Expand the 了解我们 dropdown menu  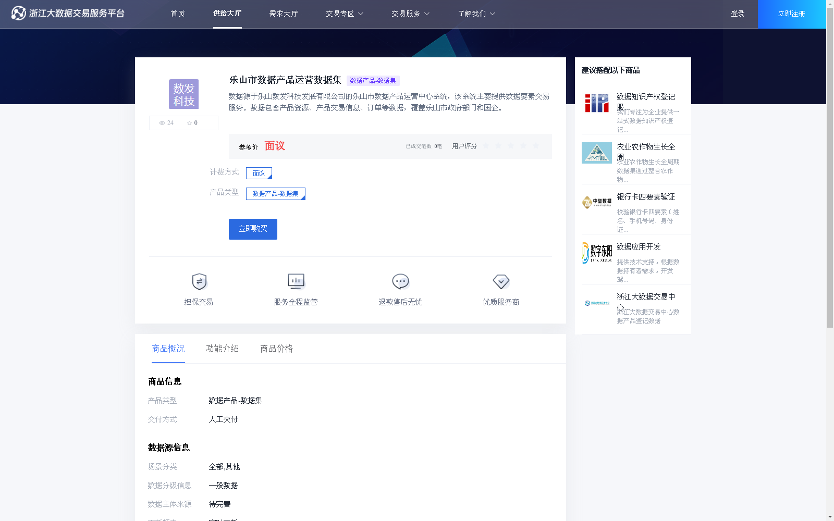tap(476, 14)
